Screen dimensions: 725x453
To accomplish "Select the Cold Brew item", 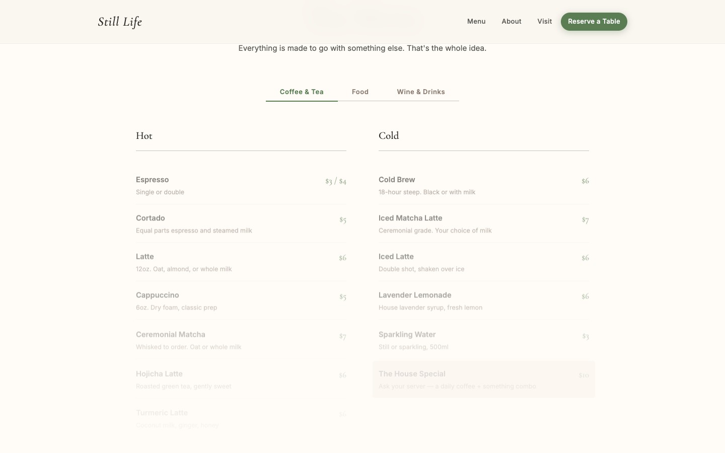I will click(x=484, y=185).
